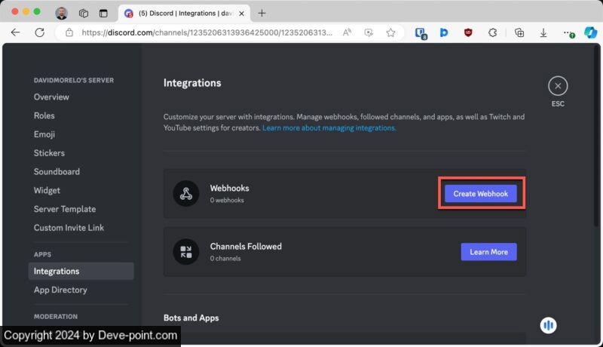Open the browser Extensions puzzle icon
This screenshot has width=603, height=347.
click(x=493, y=32)
